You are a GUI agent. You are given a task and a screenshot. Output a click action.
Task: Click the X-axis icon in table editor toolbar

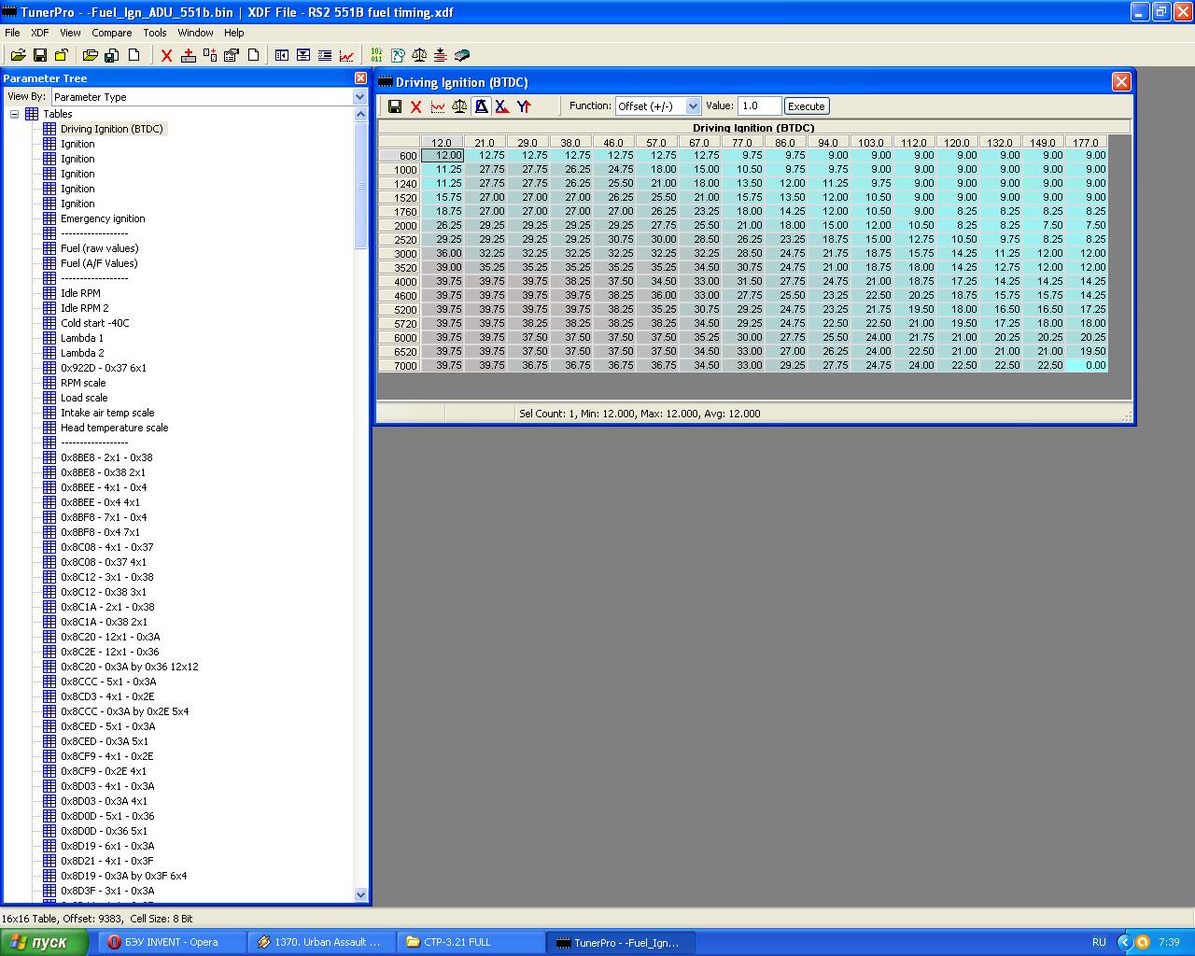tap(501, 106)
